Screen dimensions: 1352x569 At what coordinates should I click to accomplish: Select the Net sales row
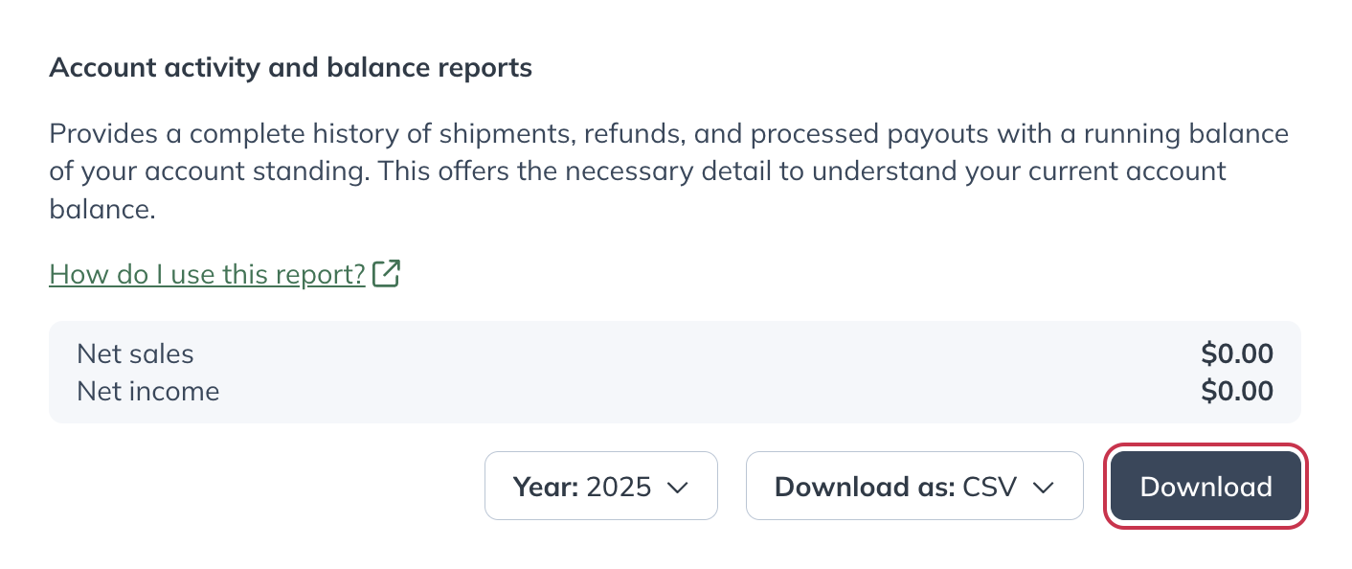point(135,353)
